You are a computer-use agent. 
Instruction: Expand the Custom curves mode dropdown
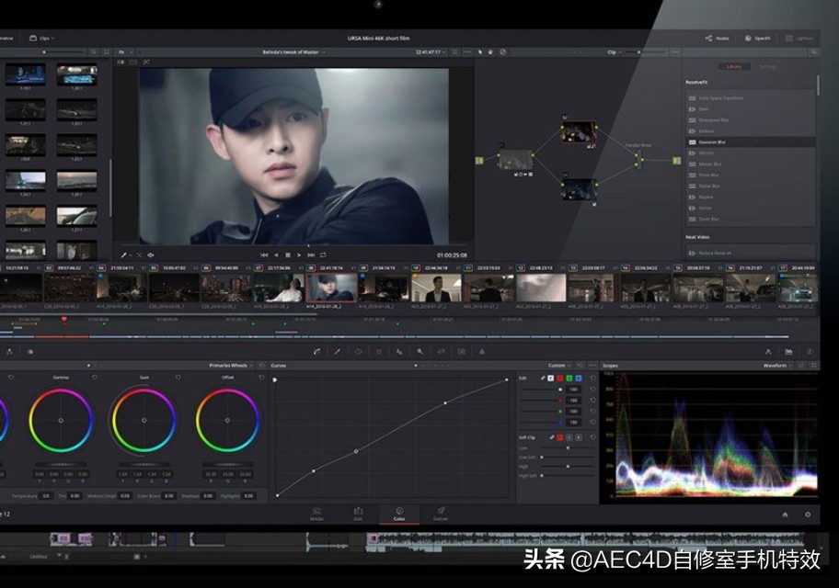[560, 365]
